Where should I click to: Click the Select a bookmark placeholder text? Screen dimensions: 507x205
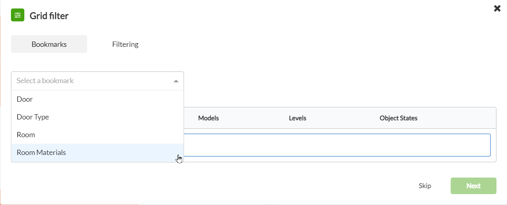45,81
